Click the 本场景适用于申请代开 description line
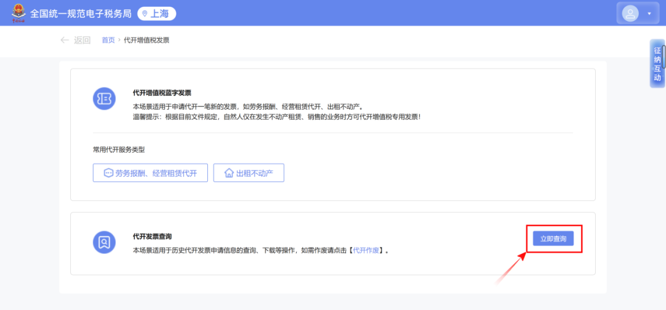The width and height of the screenshot is (666, 310). tap(248, 107)
